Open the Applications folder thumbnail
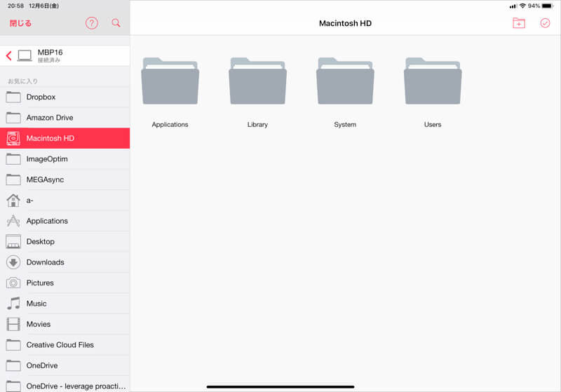Viewport: 561px width, 392px height. tap(170, 81)
